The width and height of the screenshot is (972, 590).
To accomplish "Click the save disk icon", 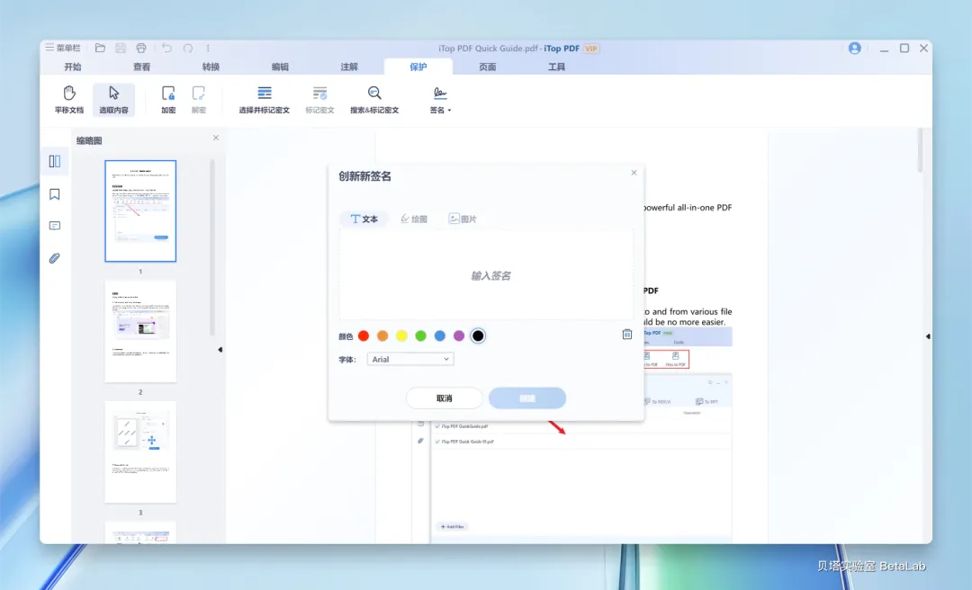I will coord(121,48).
